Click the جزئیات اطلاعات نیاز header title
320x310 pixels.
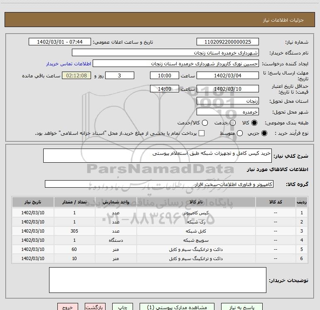pyautogui.click(x=283, y=20)
